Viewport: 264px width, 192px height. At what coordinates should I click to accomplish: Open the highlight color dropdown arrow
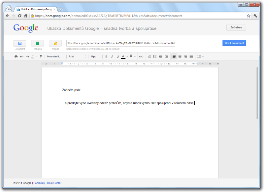point(135,57)
